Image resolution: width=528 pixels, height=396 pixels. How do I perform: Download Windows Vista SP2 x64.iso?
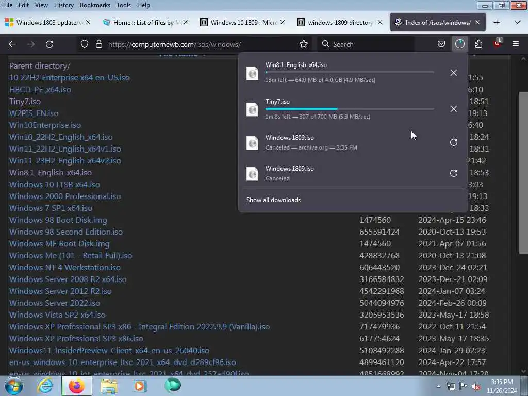57,315
